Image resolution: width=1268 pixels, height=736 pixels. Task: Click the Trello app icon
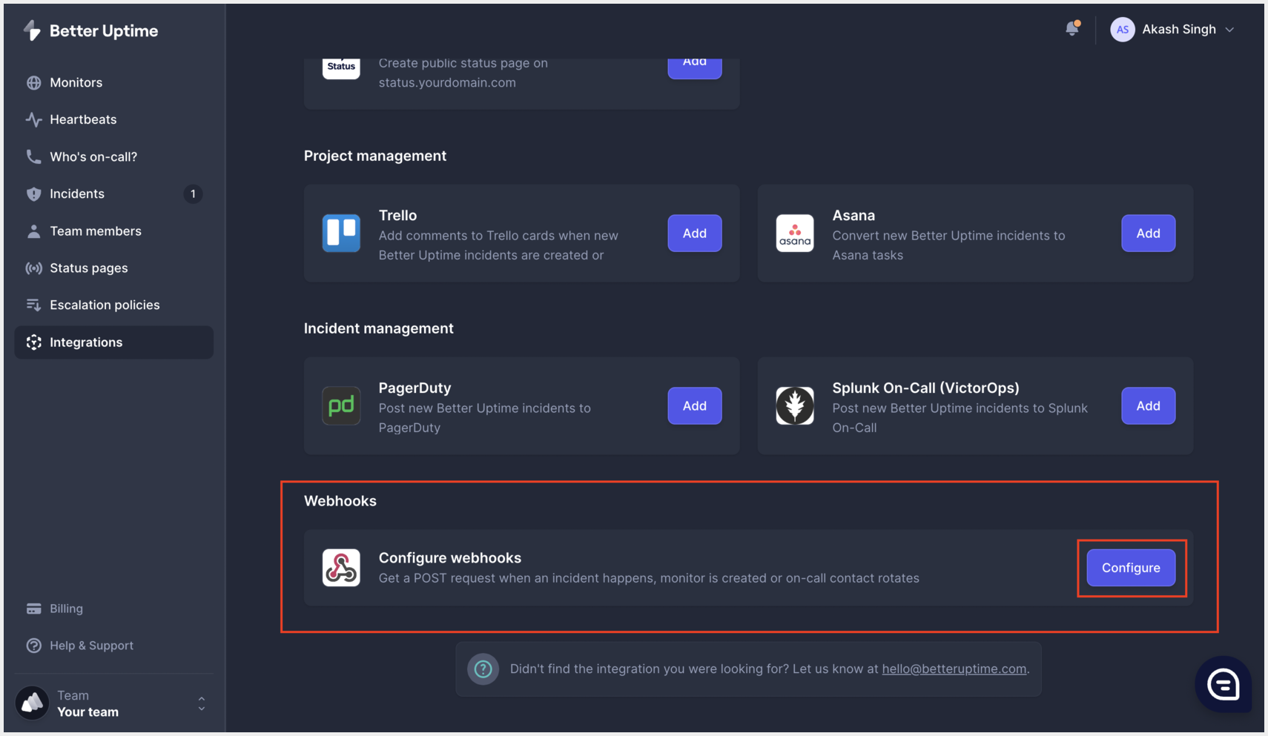pos(341,233)
